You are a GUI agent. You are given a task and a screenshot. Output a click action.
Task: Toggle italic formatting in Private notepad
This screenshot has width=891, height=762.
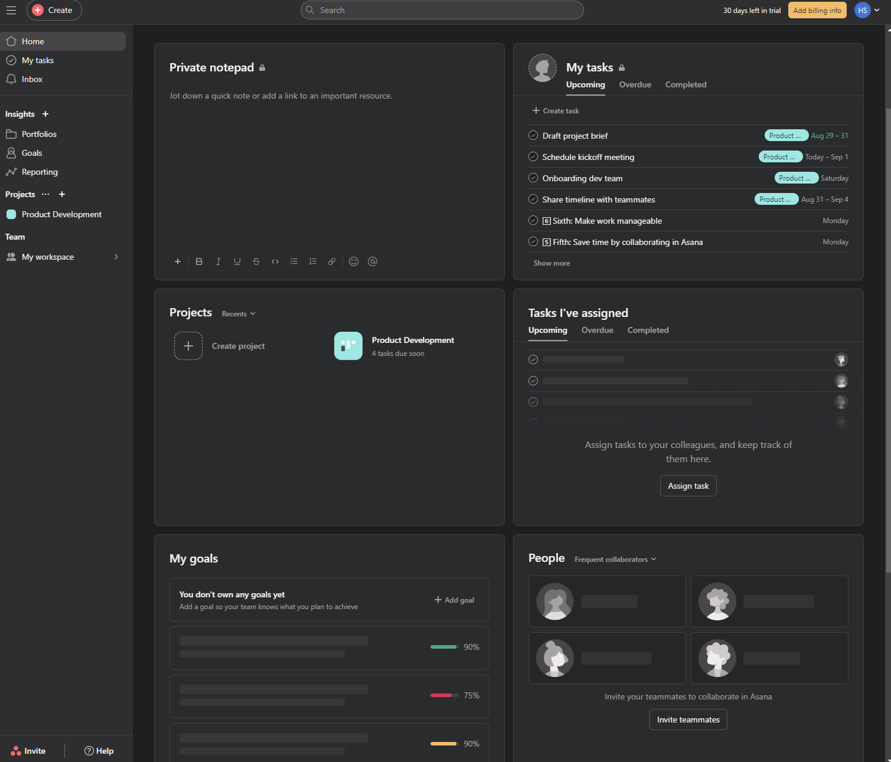(x=218, y=261)
